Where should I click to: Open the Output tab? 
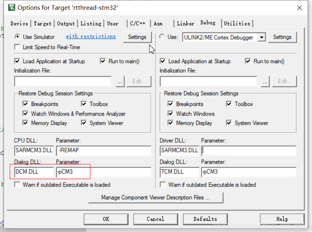tap(66, 24)
